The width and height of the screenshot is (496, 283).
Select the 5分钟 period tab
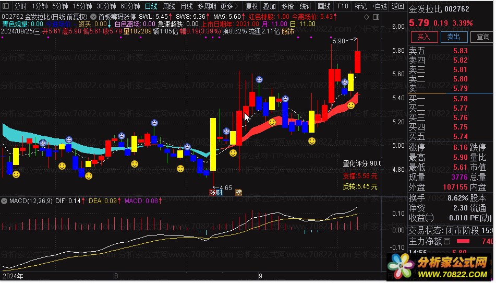tap(60, 6)
